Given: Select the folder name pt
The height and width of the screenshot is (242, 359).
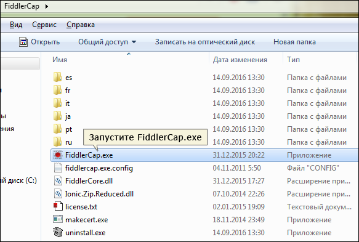Looking at the screenshot, I should click(69, 129).
